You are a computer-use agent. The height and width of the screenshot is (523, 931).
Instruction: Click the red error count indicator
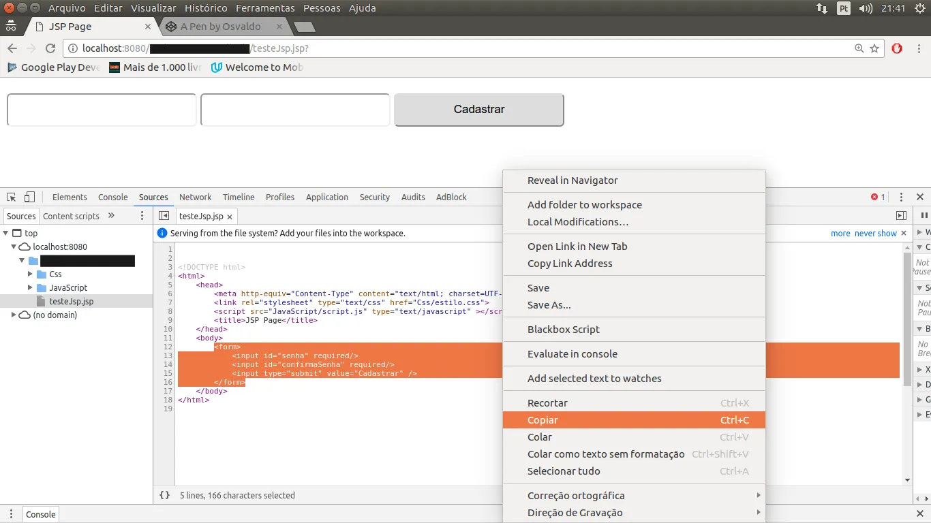pos(878,197)
